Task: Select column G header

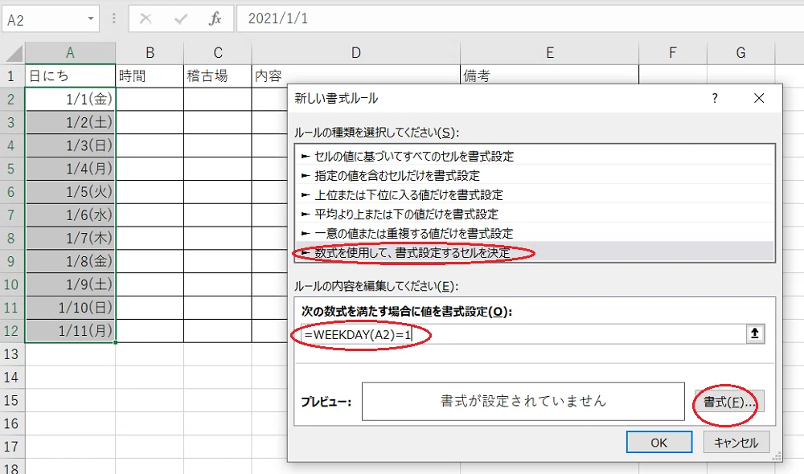Action: pos(741,53)
